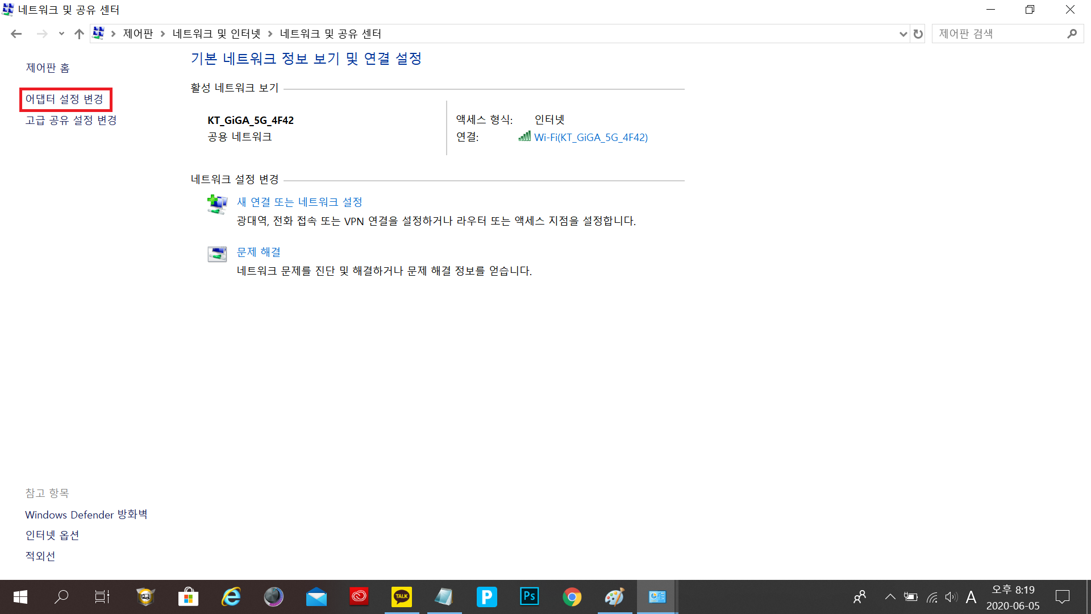Click the 공용 네트워크 label
1091x614 pixels.
240,137
